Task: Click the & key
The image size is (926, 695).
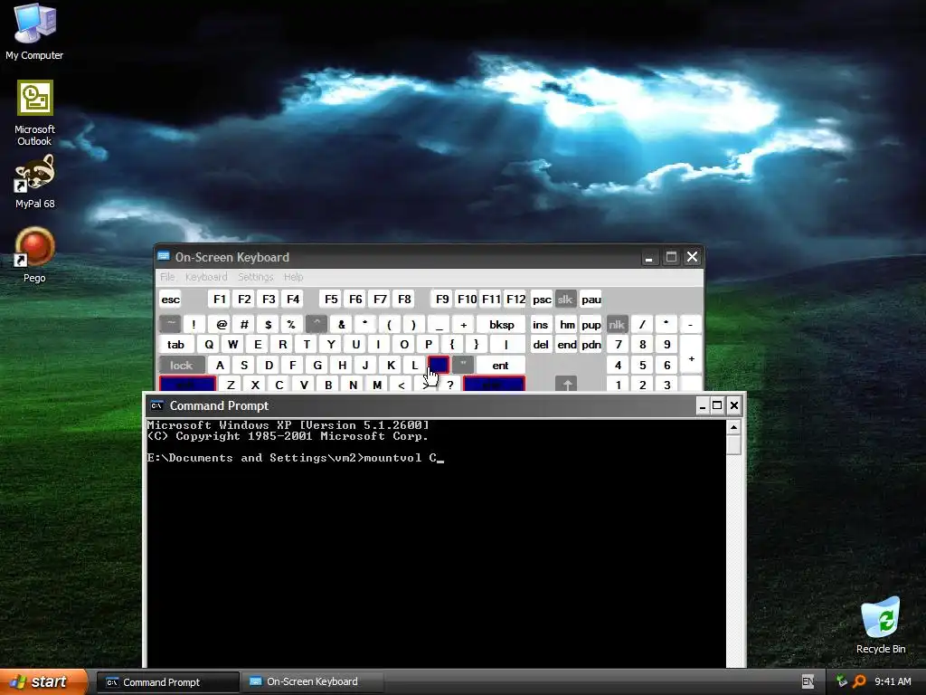Action: pos(341,325)
